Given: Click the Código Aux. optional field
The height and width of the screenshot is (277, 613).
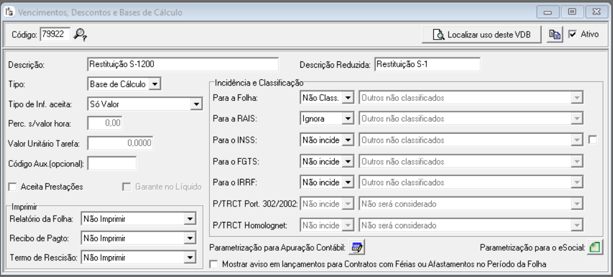Looking at the screenshot, I should [111, 163].
